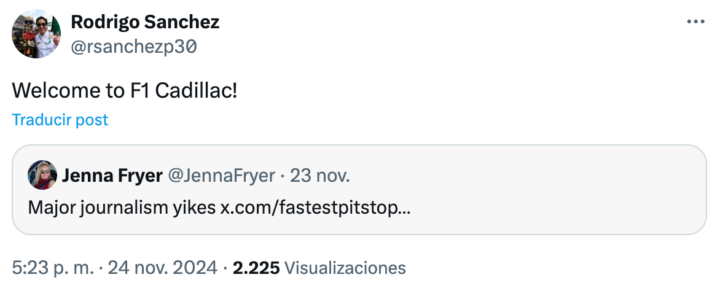720x296 pixels.
Task: Click the 24 nov. 2024 date
Action: (x=162, y=268)
